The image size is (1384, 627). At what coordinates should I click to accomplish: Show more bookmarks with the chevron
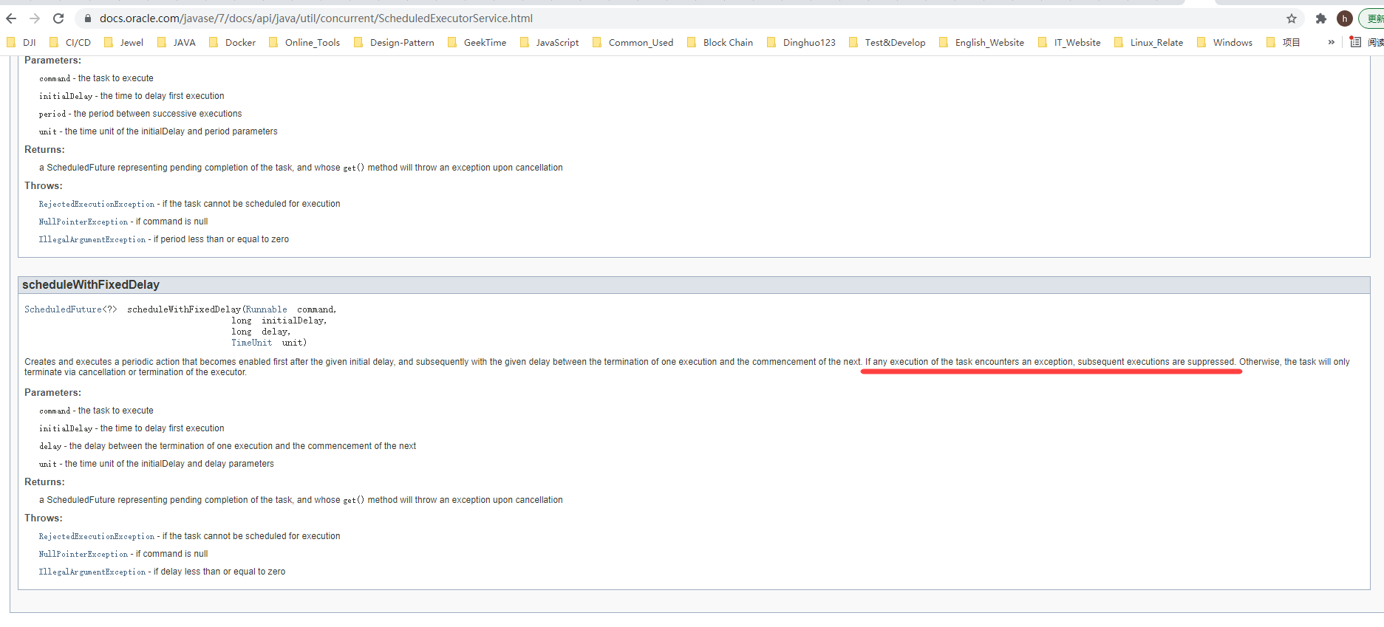click(x=1332, y=42)
